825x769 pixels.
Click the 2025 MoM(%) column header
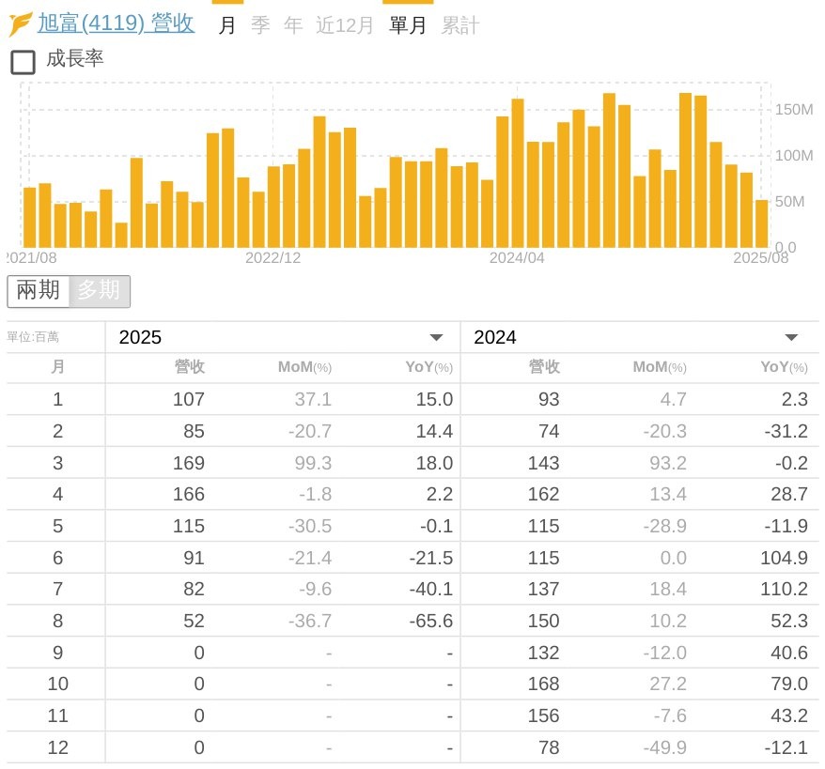304,368
